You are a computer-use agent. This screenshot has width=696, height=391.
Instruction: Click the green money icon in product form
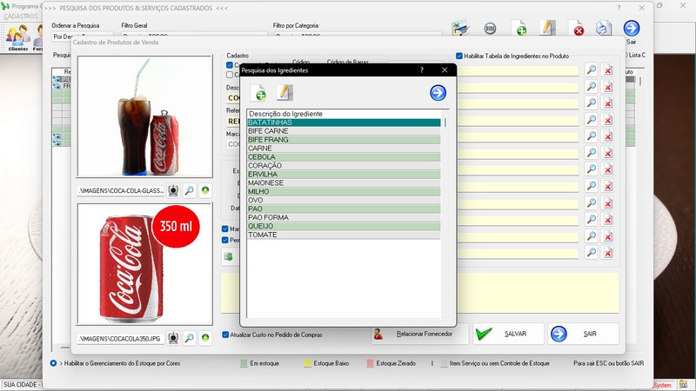(229, 256)
